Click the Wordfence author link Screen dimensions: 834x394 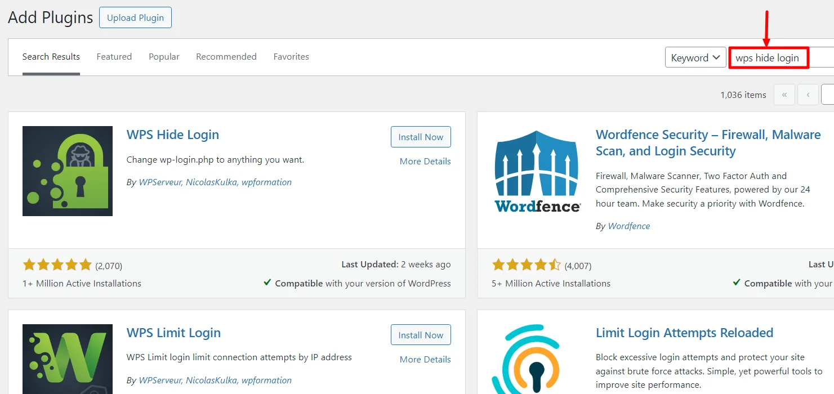coord(628,226)
